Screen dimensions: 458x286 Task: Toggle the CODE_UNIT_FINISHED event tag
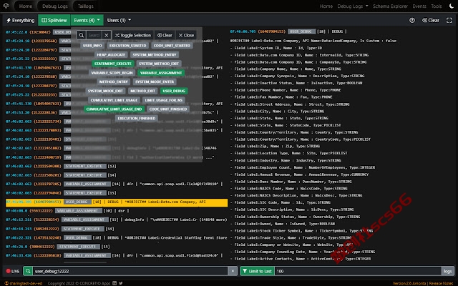[x=168, y=109]
